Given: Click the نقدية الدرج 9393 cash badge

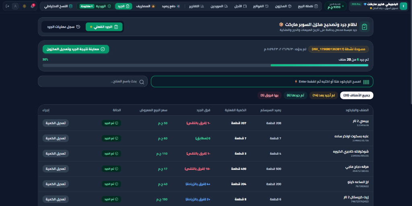Looking at the screenshot, I should pyautogui.click(x=335, y=6).
